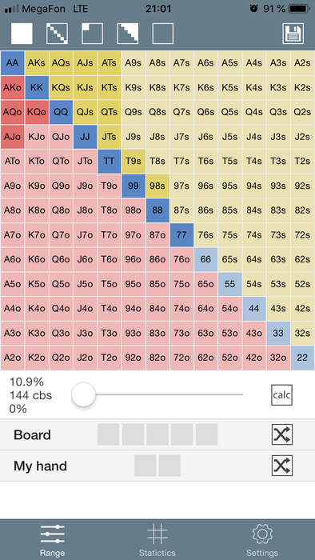Image resolution: width=315 pixels, height=560 pixels.
Task: Select the first My hand card slot
Action: [146, 466]
